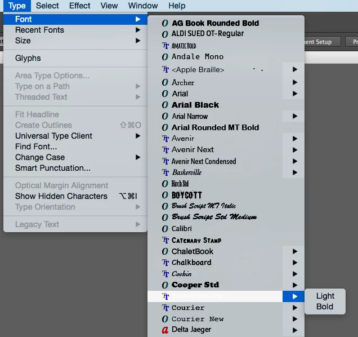Click the TrueType icon beside Apple Braille
358x337 pixels.
(x=165, y=69)
